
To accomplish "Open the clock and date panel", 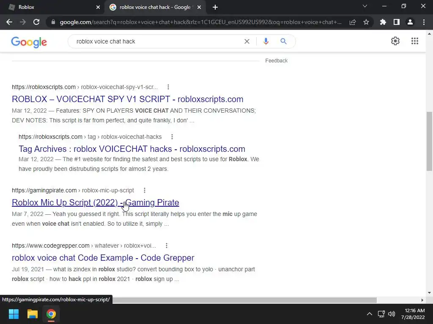I will pos(413,314).
